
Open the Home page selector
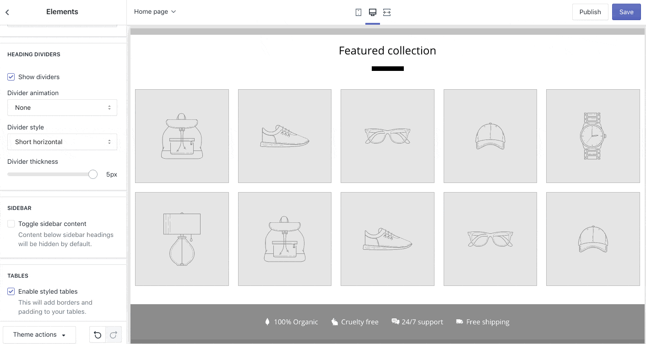point(155,11)
